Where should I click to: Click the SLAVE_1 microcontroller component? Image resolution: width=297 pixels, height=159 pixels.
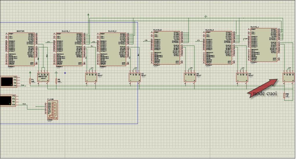(69, 49)
